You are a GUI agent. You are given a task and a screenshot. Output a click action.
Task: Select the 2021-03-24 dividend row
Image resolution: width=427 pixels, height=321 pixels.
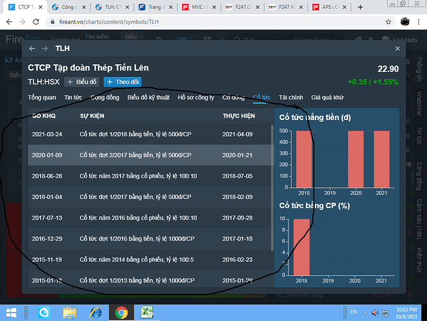coord(150,134)
